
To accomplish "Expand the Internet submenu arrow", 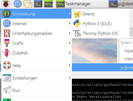I will click(x=70, y=23).
